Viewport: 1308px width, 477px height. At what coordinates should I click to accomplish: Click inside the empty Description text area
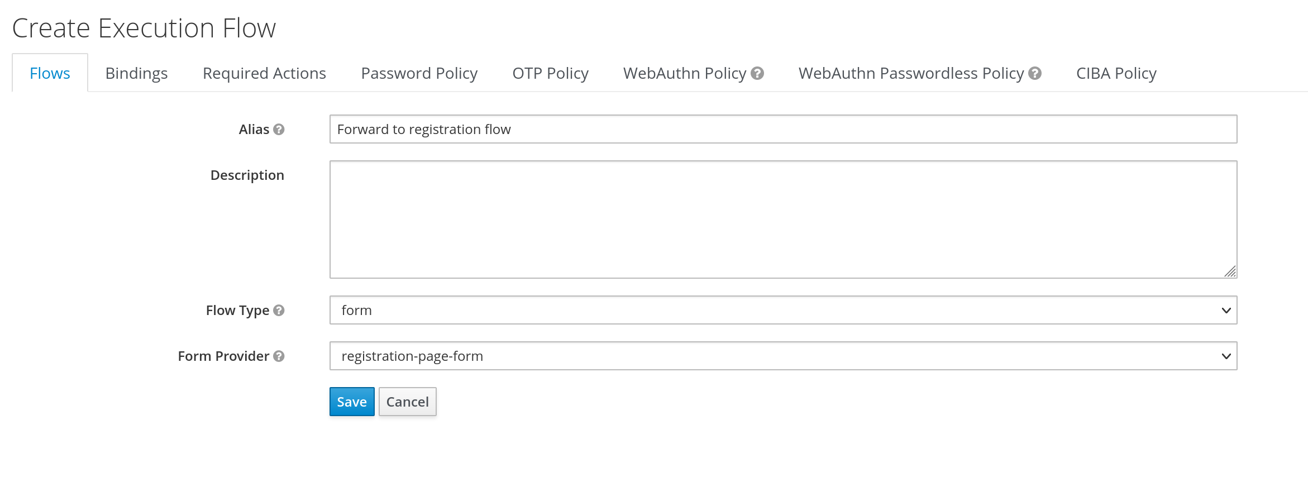pyautogui.click(x=782, y=218)
